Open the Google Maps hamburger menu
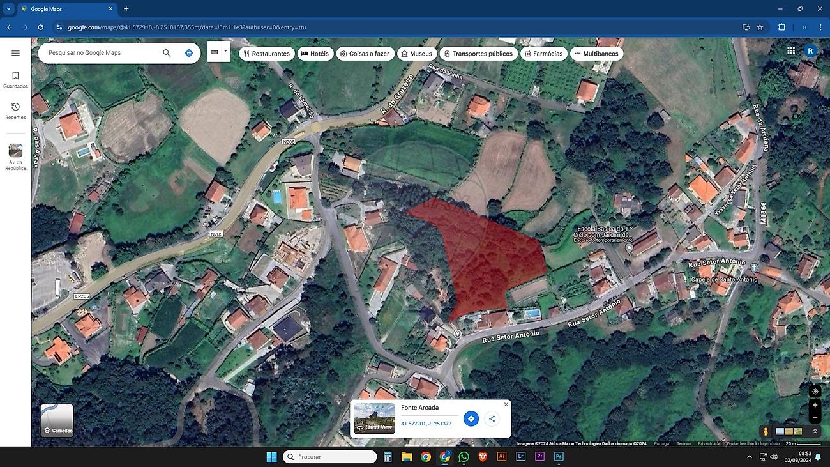The height and width of the screenshot is (467, 830). (15, 53)
